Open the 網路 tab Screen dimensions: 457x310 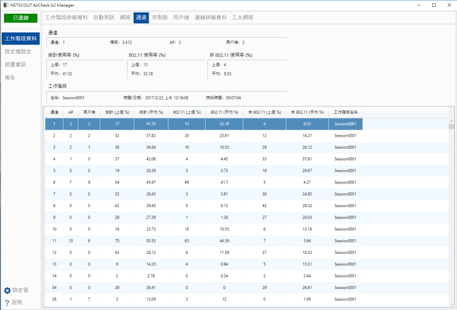click(x=126, y=18)
